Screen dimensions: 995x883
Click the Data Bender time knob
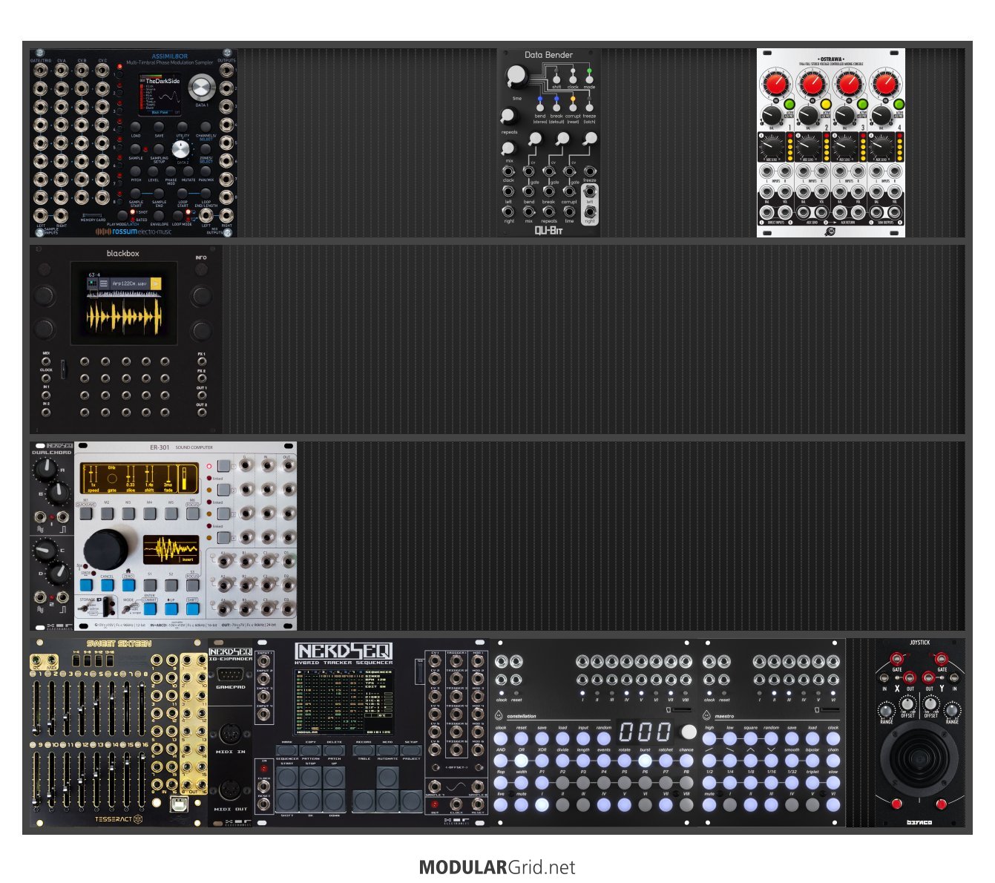[516, 76]
